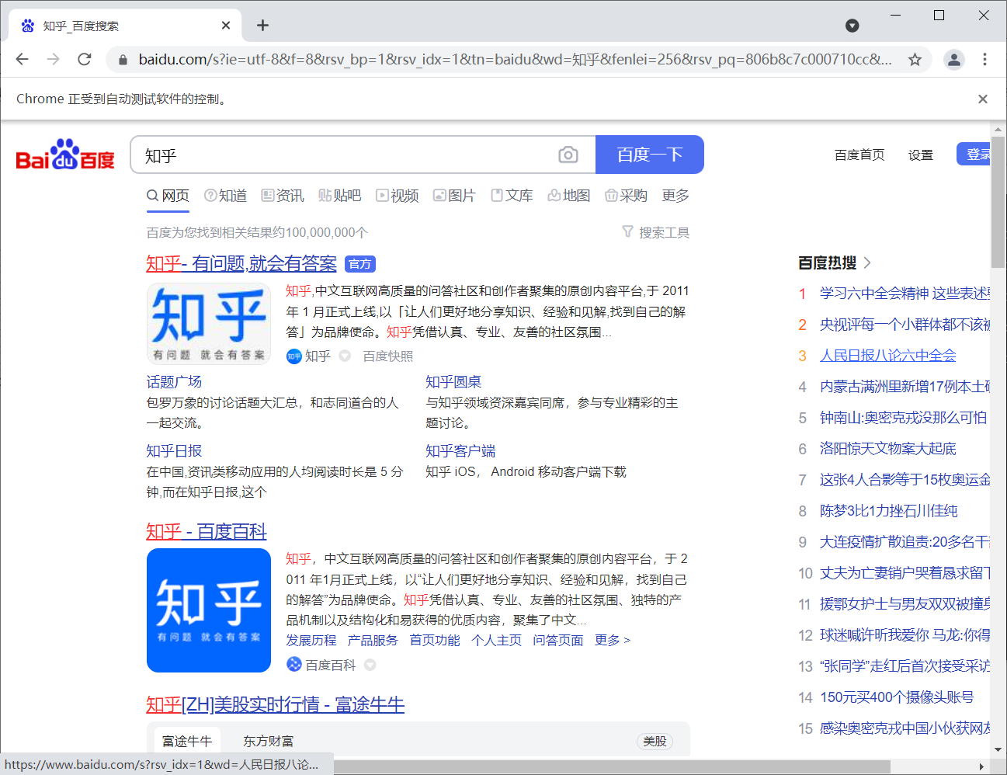Open the 知乎圆桌 sublink
The width and height of the screenshot is (1007, 775).
click(453, 382)
